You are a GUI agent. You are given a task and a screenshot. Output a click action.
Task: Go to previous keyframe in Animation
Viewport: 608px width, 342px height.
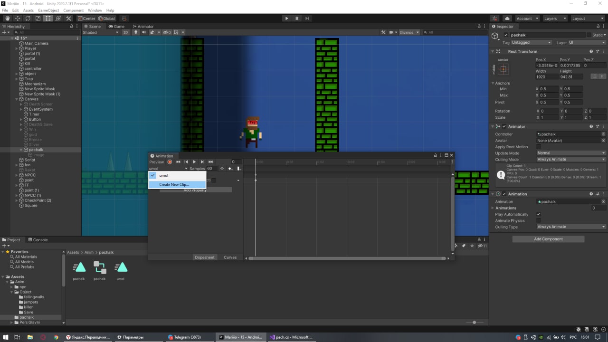click(x=186, y=162)
